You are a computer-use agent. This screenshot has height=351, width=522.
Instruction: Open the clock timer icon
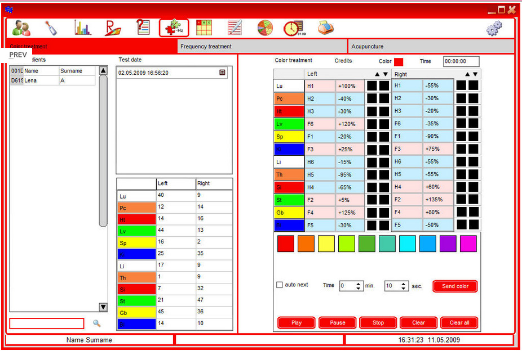pos(293,28)
